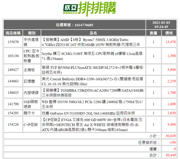
Task: Click the 記憶體 category cell
Action: [x=32, y=81]
